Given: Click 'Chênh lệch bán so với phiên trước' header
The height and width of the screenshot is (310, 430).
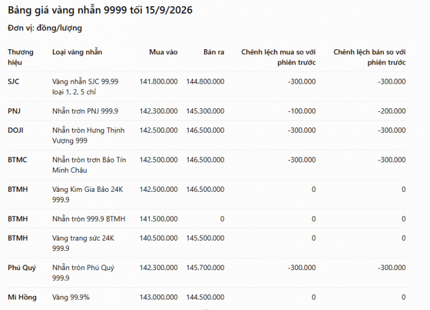Looking at the screenshot, I should [369, 57].
